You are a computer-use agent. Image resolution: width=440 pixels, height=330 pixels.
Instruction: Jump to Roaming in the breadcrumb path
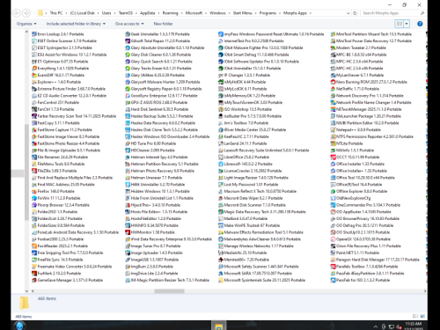point(170,13)
